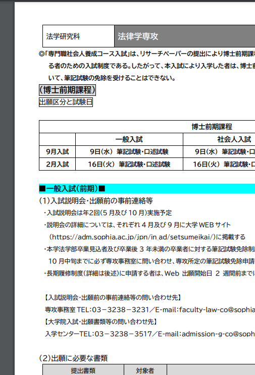Viewport: 255px width, 375px height.
Task: Click the 博士前期課程 table header
Action: pos(212,127)
